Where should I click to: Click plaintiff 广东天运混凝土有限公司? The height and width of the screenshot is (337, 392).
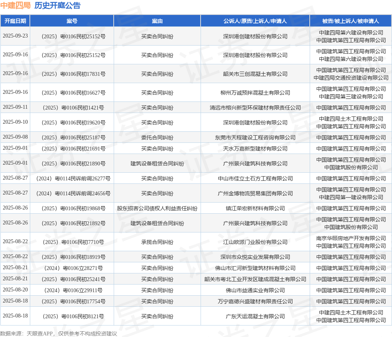[255, 316]
